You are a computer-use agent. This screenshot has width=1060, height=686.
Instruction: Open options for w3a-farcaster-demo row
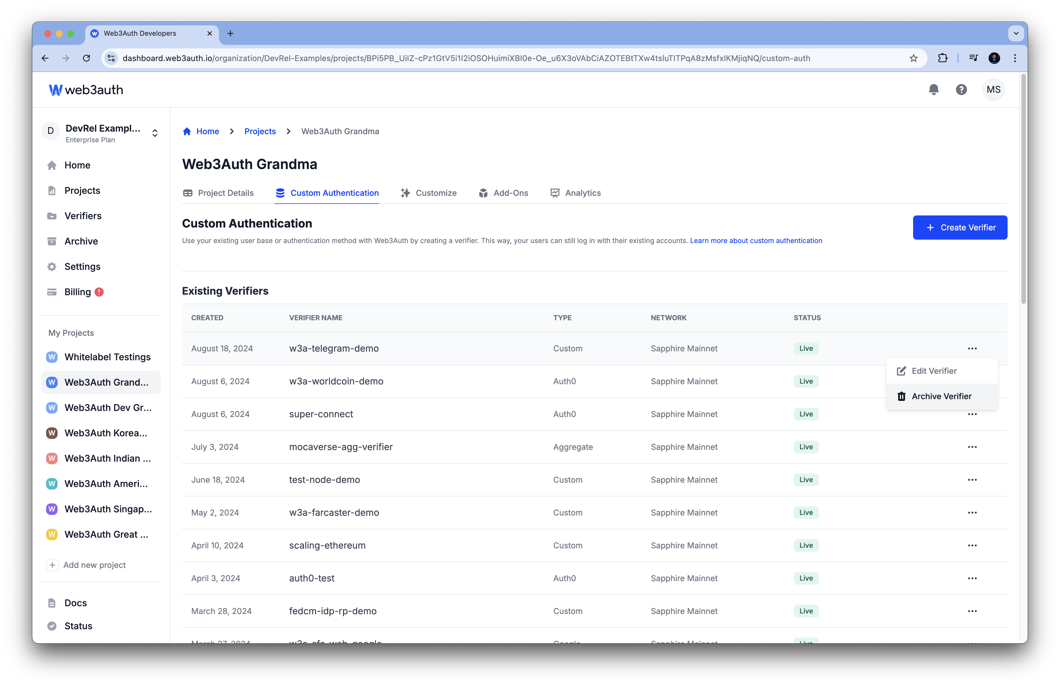tap(972, 513)
